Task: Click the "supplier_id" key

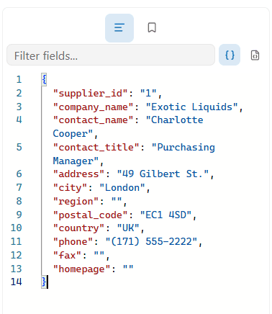Action: (90, 93)
